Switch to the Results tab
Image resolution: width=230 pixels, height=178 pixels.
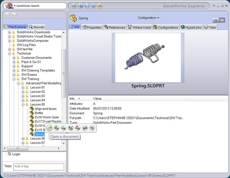click(37, 27)
